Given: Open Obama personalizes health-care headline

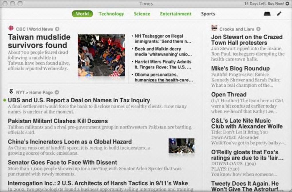Looking at the screenshot, I should tap(164, 77).
